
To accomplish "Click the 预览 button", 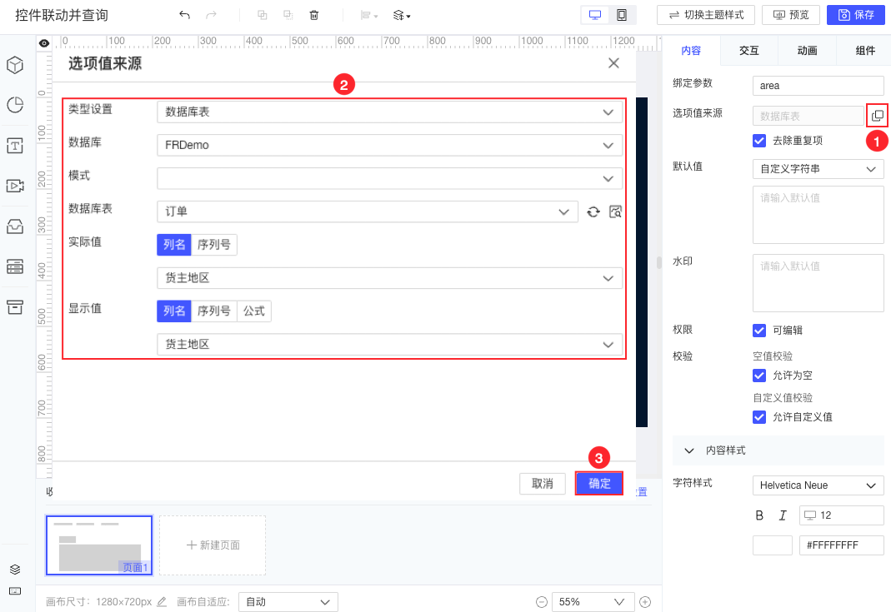I will pyautogui.click(x=790, y=15).
